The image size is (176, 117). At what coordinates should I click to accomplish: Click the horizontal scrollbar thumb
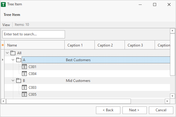click(x=69, y=101)
